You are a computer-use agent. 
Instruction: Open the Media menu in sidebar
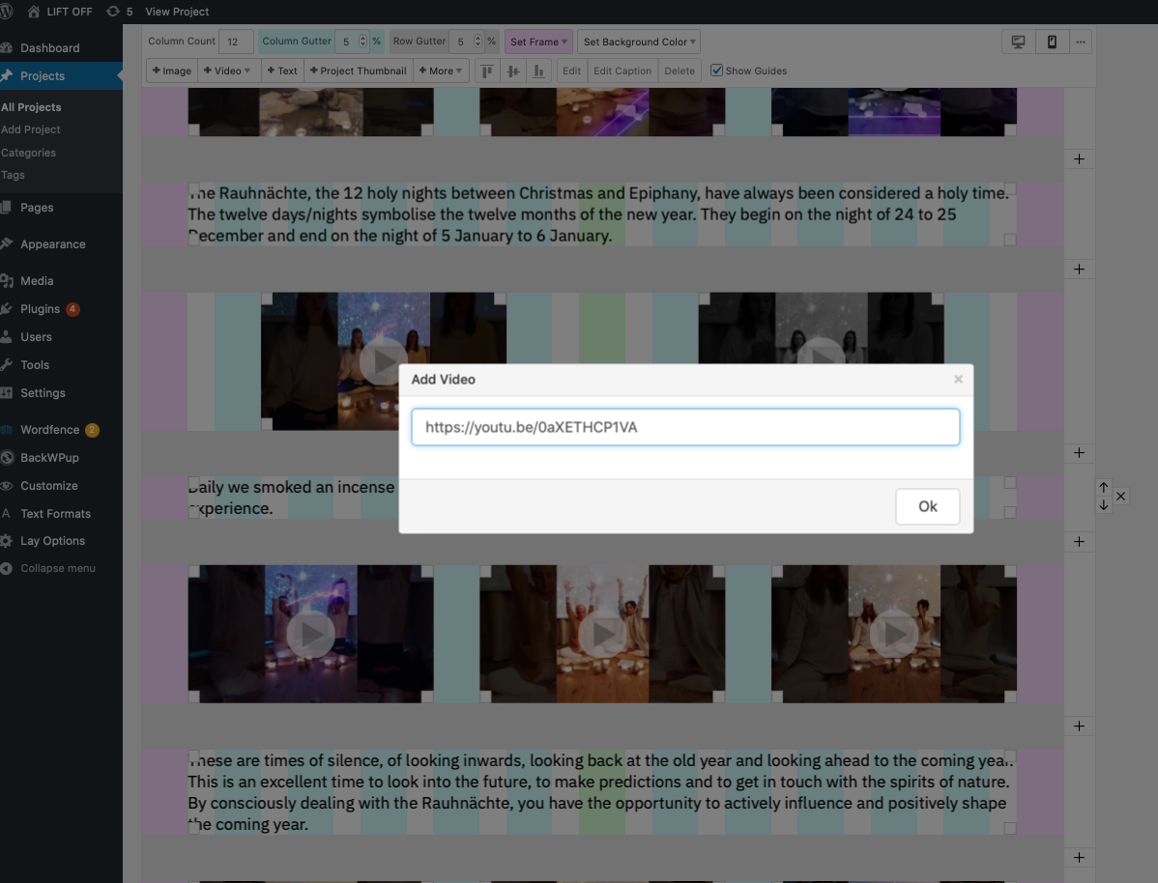37,281
